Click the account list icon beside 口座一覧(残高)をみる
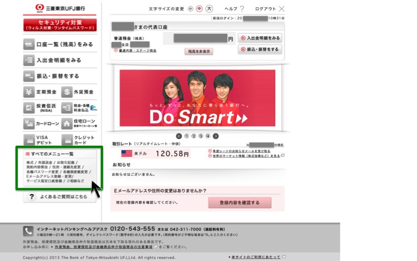Viewport: 417px width, 261px height. click(29, 45)
